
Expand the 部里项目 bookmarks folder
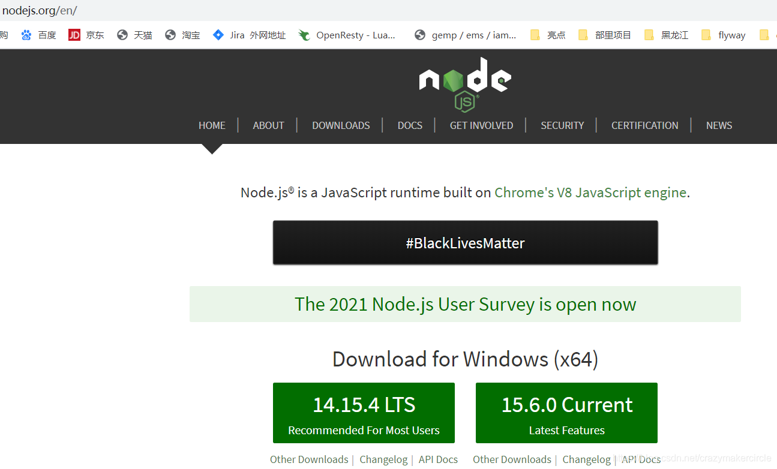604,34
